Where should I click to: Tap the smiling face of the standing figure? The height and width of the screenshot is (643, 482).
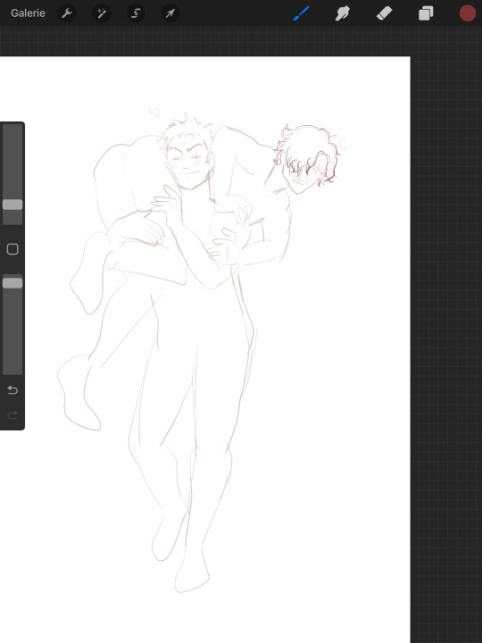[187, 164]
